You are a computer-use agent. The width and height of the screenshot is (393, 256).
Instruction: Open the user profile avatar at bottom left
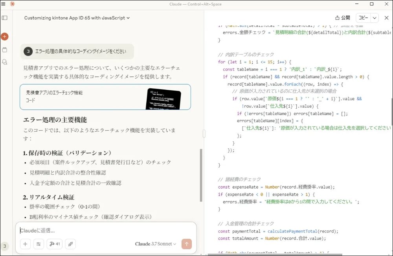[4, 246]
